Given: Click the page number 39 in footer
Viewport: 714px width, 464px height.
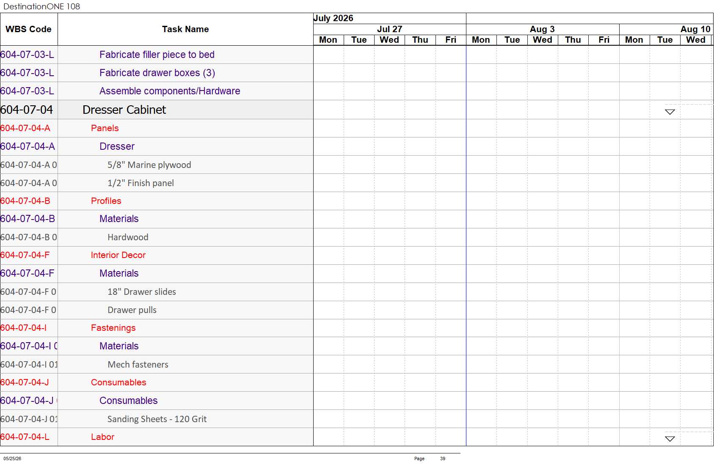Looking at the screenshot, I should click(x=443, y=459).
